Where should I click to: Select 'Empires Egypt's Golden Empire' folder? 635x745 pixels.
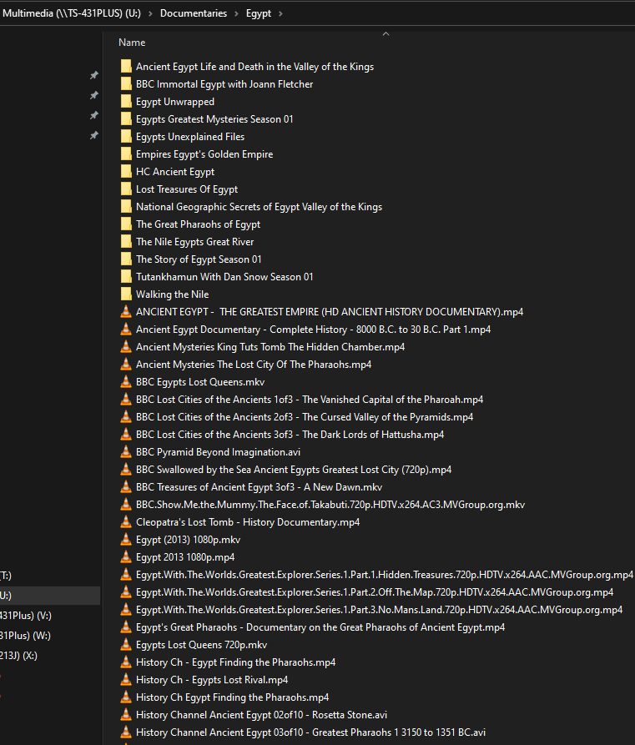204,154
